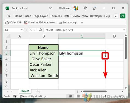The width and height of the screenshot is (130, 103).
Task: Click the Enter checkmark in formula bar
Action: tap(35, 30)
